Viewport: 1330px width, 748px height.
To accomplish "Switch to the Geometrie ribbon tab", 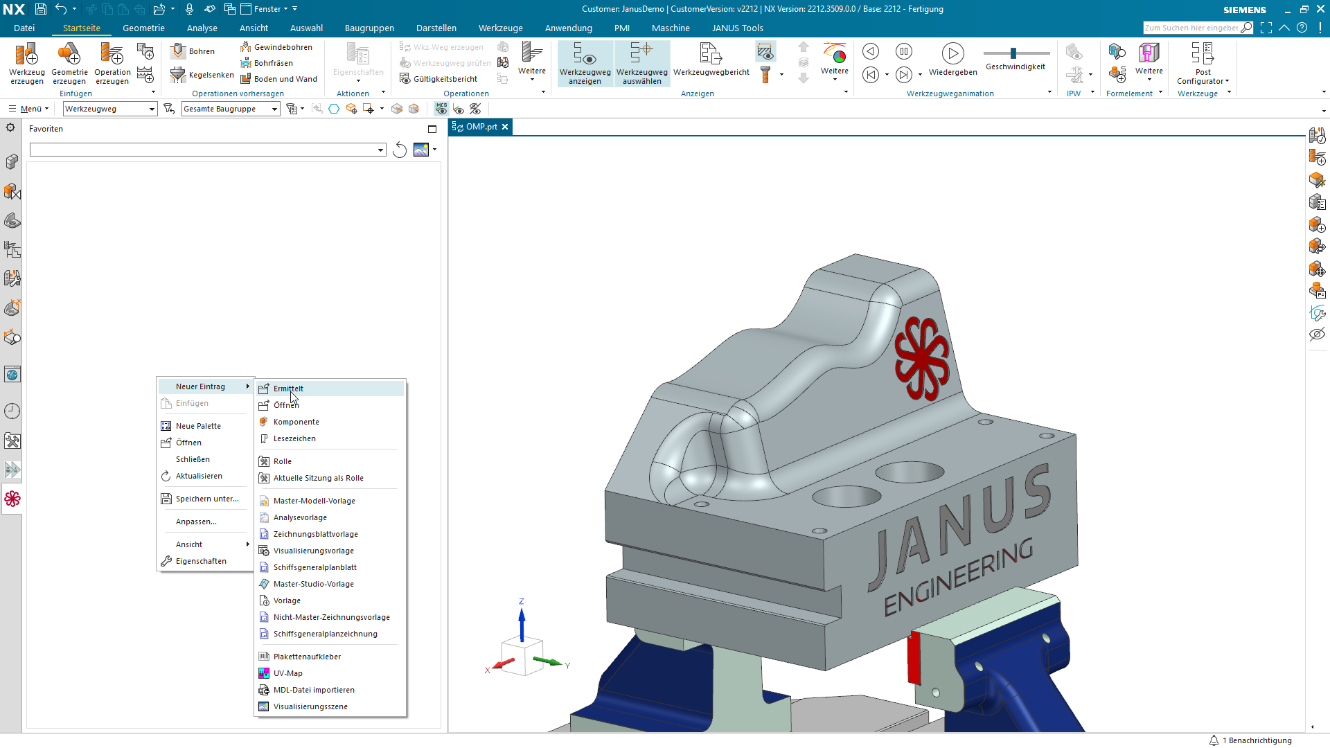I will click(x=143, y=28).
